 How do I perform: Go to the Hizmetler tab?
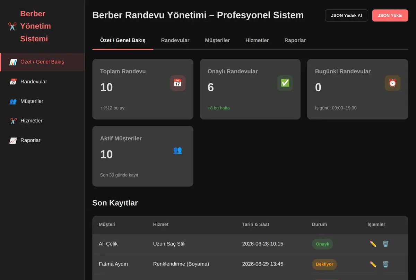pos(257,40)
